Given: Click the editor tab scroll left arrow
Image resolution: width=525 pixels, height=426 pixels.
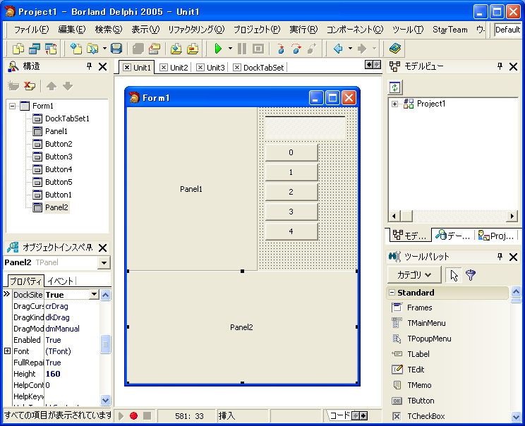Looking at the screenshot, I should click(368, 65).
